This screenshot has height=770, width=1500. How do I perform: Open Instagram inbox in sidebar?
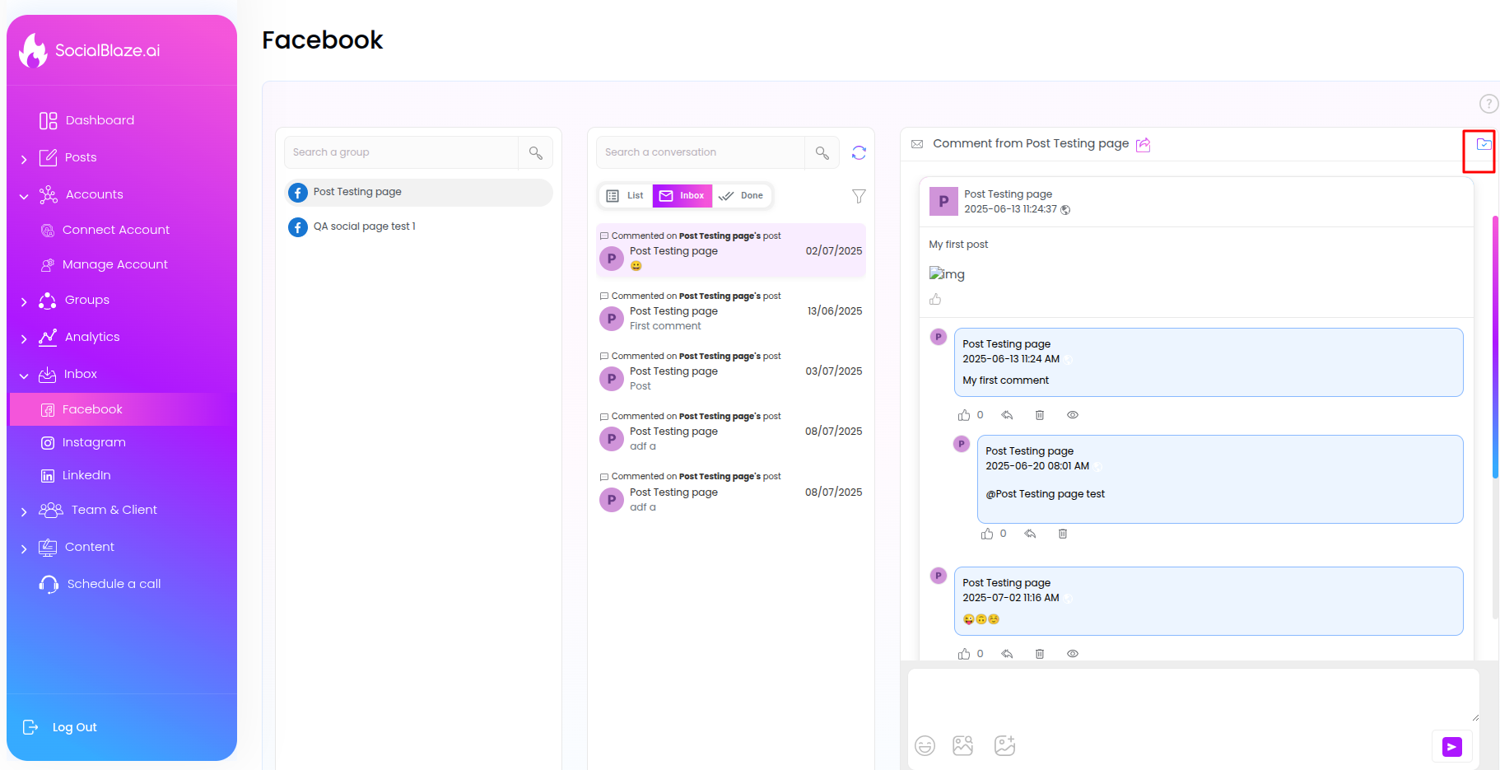94,442
